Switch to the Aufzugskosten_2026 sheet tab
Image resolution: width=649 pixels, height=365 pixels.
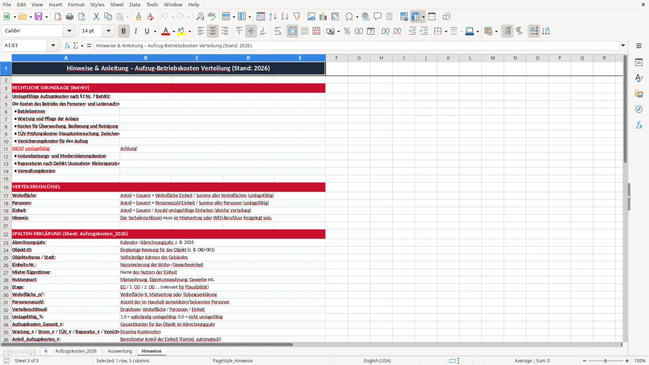[x=76, y=351]
